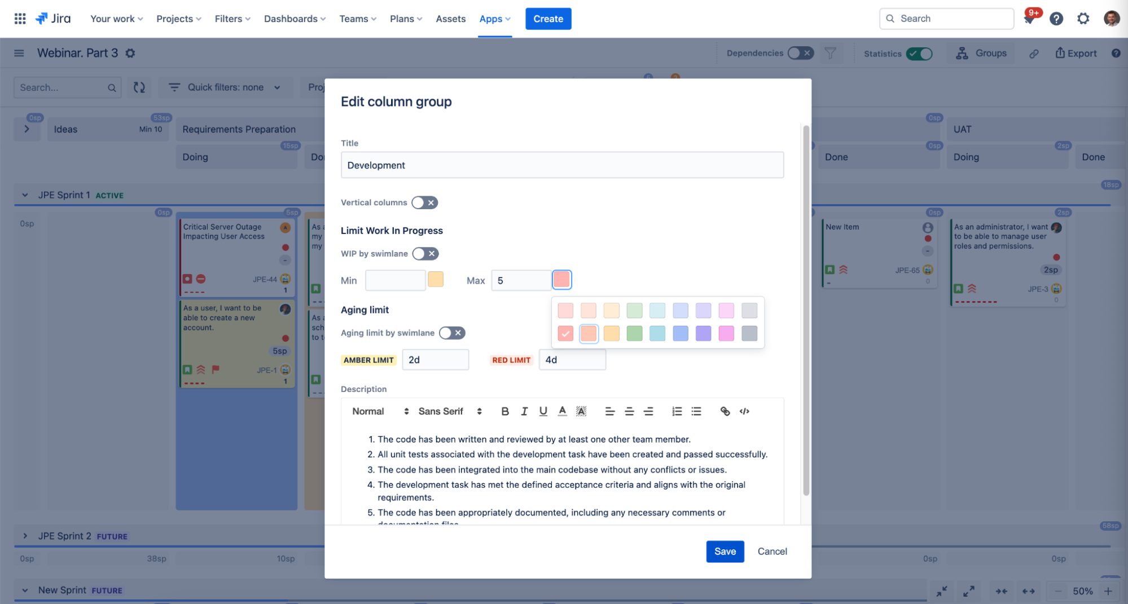Toggle WIP by swimlane
Viewport: 1128px width, 604px height.
[x=425, y=254]
